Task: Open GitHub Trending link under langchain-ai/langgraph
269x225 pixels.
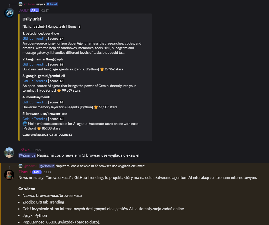Action: tap(35, 65)
